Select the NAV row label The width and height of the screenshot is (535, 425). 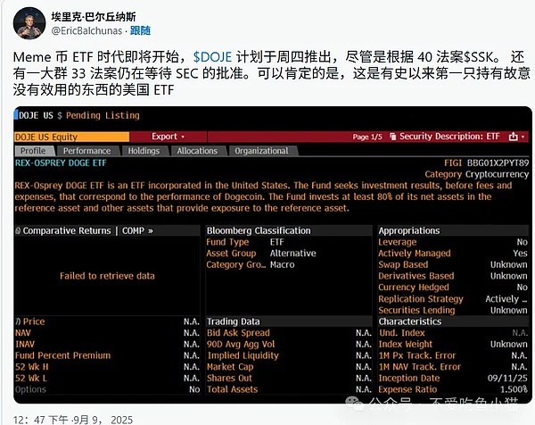[23, 333]
